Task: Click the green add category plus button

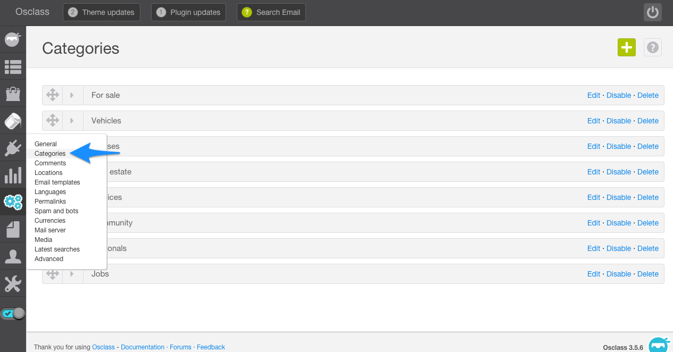Action: coord(627,47)
